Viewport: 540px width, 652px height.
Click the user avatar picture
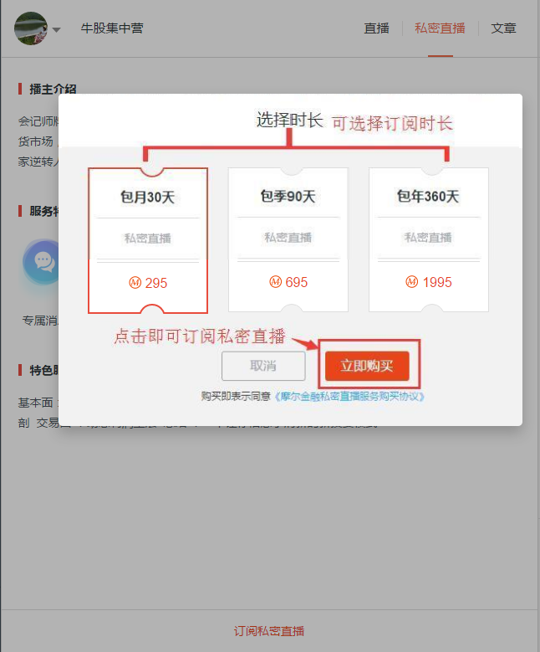pos(31,28)
